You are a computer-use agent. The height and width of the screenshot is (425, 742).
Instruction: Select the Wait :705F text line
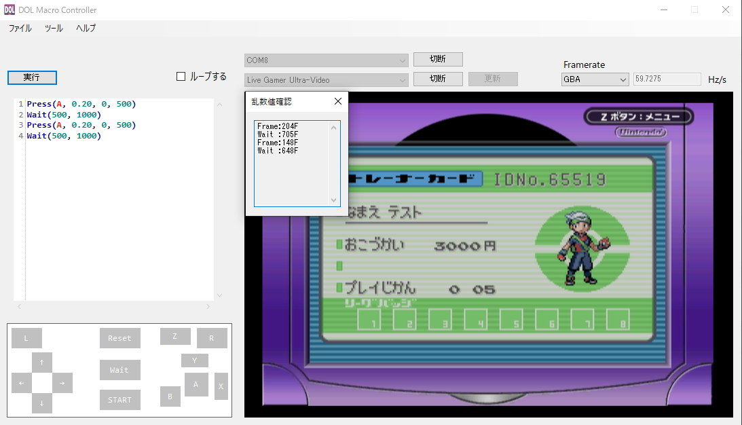tap(278, 134)
